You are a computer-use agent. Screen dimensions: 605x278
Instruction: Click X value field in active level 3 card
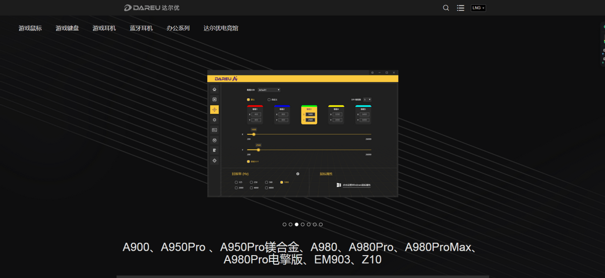[x=311, y=114]
